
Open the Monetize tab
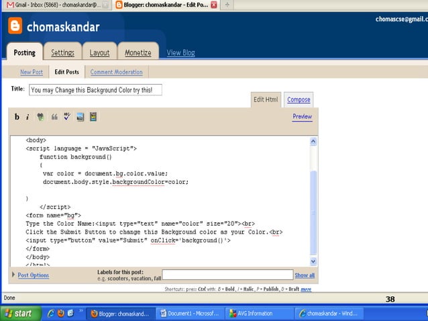[x=138, y=52]
